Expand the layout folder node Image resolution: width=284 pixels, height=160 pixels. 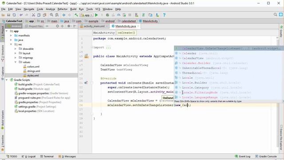tap(16, 53)
